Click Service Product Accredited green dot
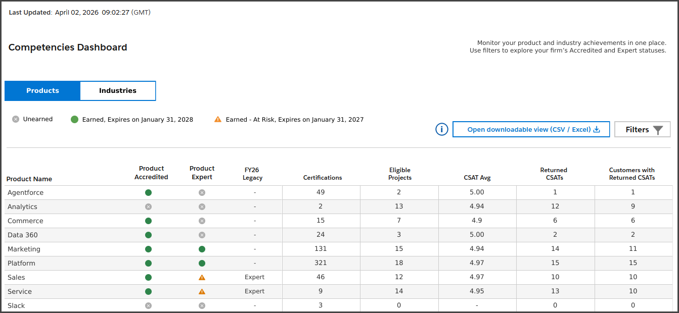 148,291
